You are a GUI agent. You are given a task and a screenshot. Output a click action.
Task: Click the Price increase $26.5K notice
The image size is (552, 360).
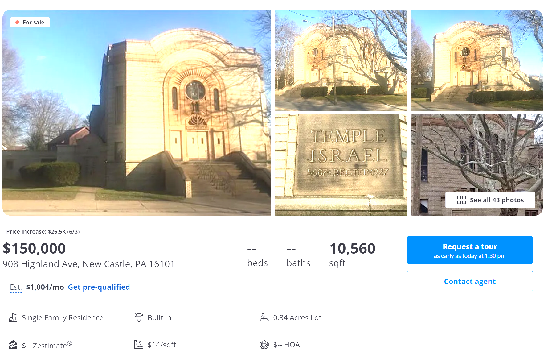click(43, 232)
